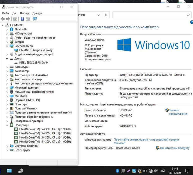The height and width of the screenshot is (175, 193).
Task: Select the Черги друку category
Action: point(22,150)
